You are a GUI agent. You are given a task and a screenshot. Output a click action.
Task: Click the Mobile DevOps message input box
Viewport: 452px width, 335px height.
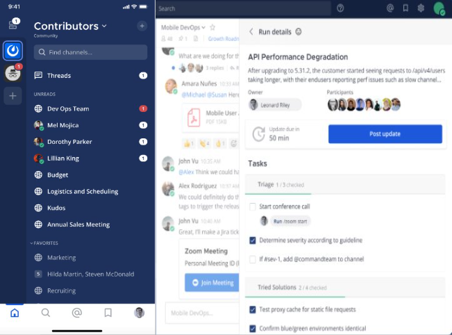(x=202, y=313)
